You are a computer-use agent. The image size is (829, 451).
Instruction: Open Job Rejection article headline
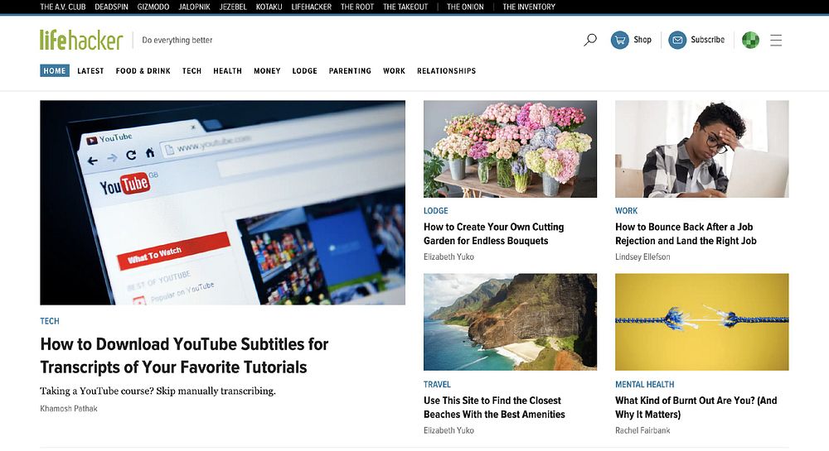coord(686,233)
